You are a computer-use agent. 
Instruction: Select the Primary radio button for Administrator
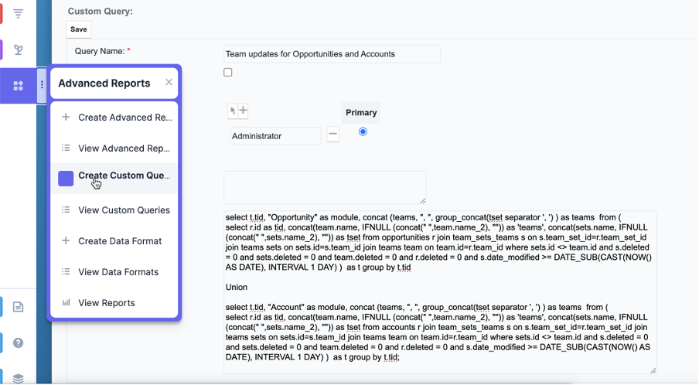coord(363,131)
